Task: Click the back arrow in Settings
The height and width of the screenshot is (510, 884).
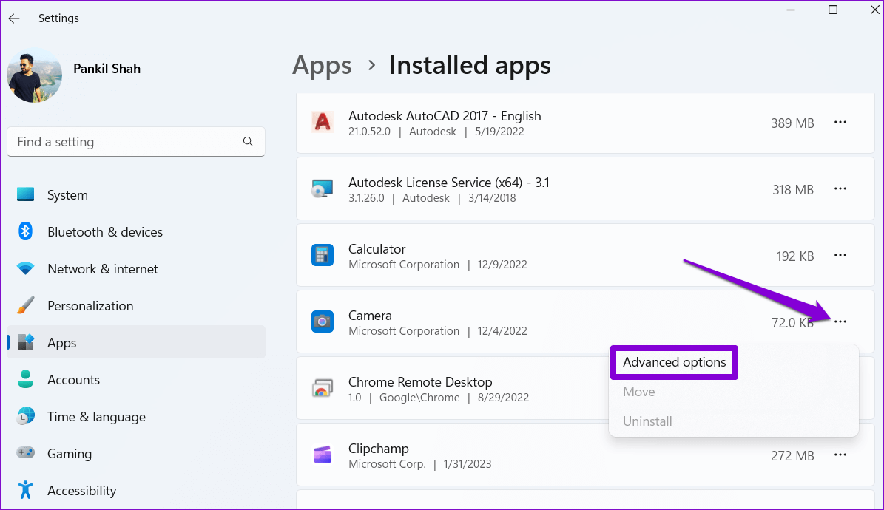Action: [x=14, y=18]
